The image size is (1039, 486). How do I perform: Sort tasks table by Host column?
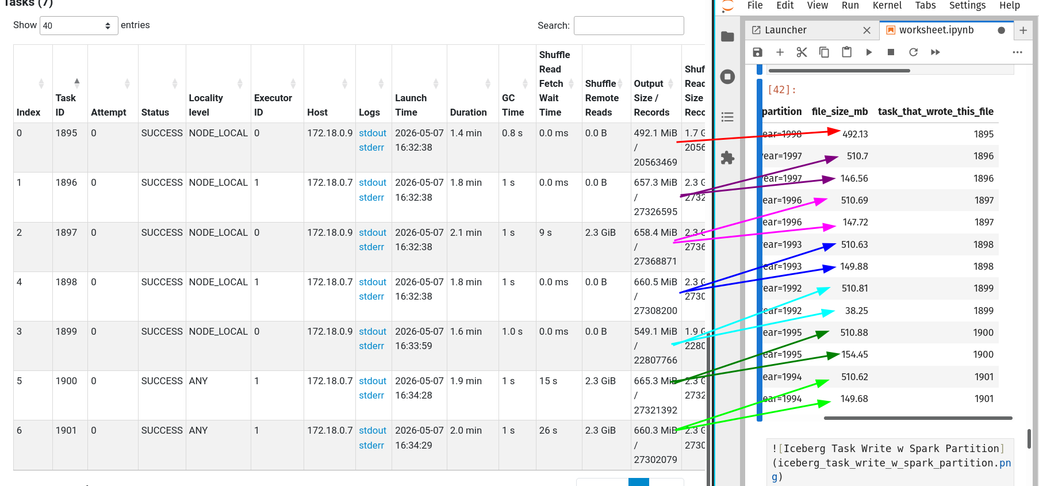329,84
